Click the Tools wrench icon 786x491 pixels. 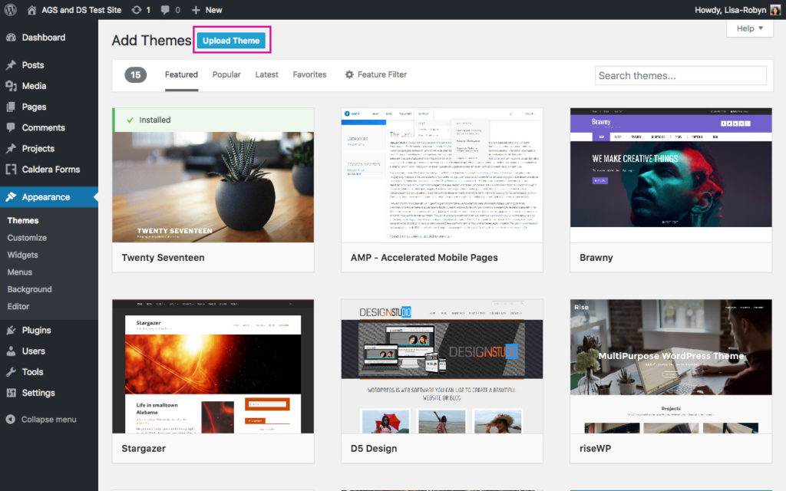point(11,372)
